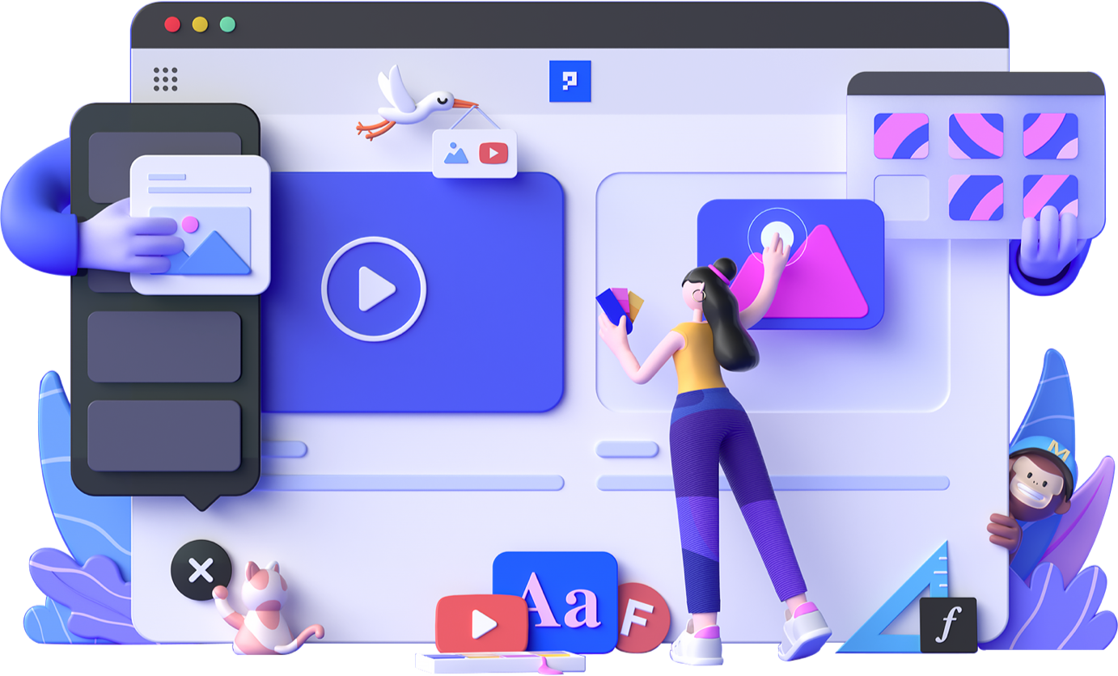Click the blue square logo icon

click(x=570, y=81)
